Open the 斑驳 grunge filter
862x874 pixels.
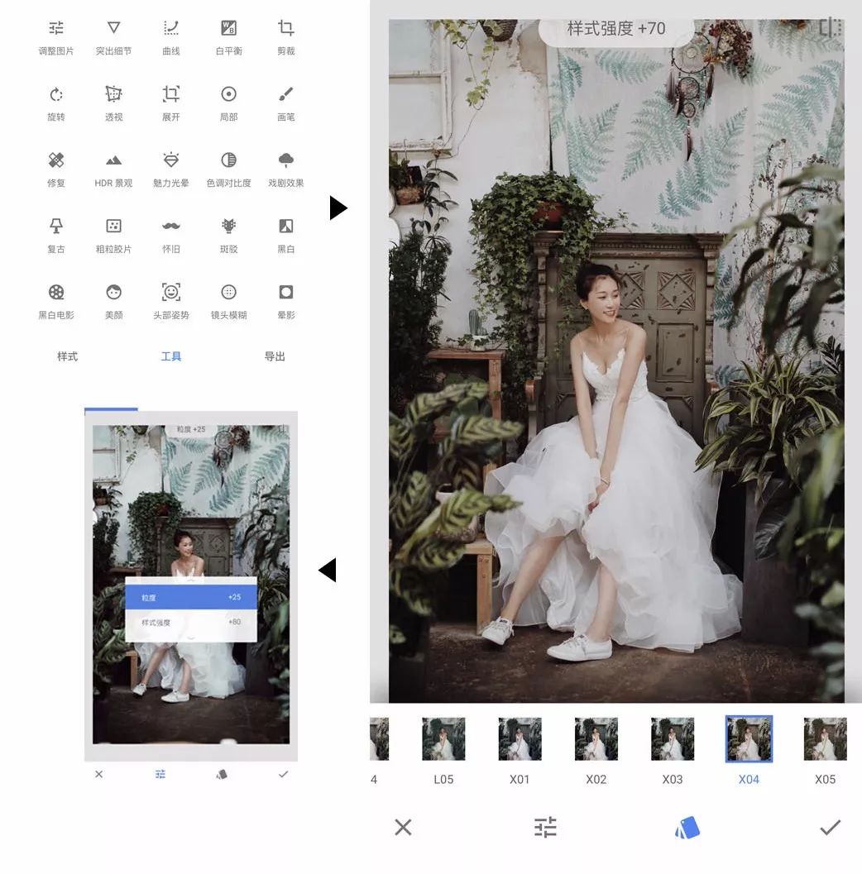tap(228, 236)
